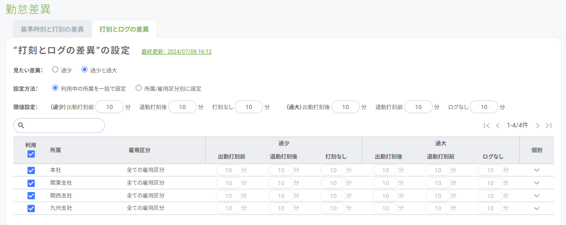The height and width of the screenshot is (225, 566).
Task: Uncheck the 本社 row checkbox
Action: (x=31, y=170)
